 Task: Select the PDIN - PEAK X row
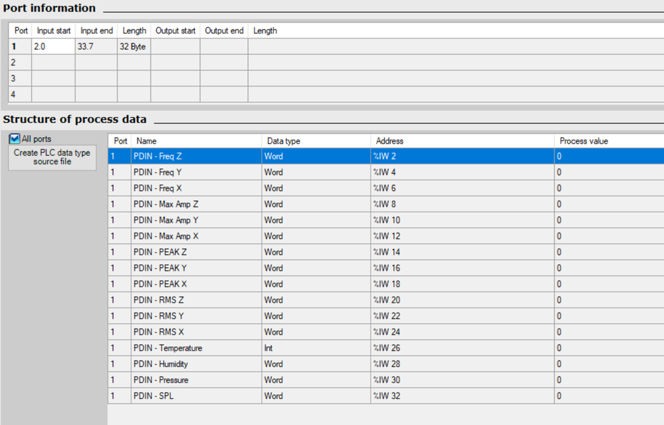(x=386, y=284)
